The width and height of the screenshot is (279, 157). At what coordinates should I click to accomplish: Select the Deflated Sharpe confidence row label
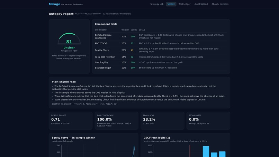(103, 36)
